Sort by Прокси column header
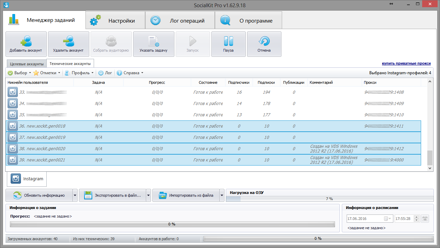Image resolution: width=440 pixels, height=248 pixels. pos(392,82)
